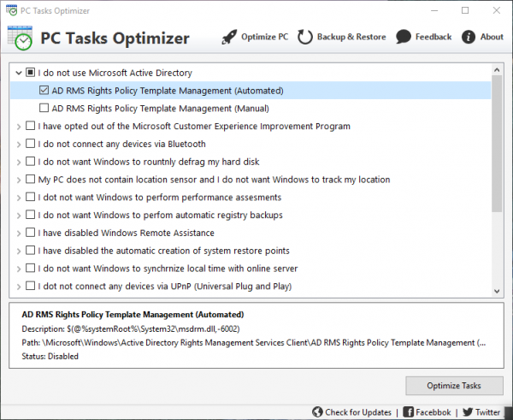Screen dimensions: 513x420
Task: Tick the Bluetooth devices checkbox
Action: [x=31, y=144]
